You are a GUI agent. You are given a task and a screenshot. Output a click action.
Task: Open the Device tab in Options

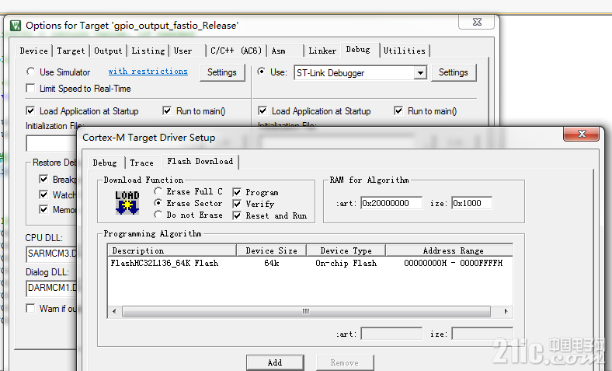point(33,51)
